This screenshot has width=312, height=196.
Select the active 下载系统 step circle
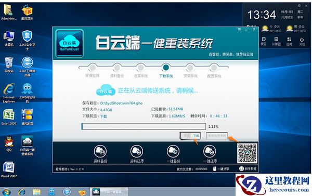[166, 68]
